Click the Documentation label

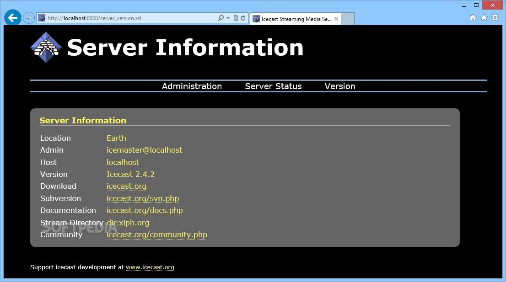pos(68,210)
